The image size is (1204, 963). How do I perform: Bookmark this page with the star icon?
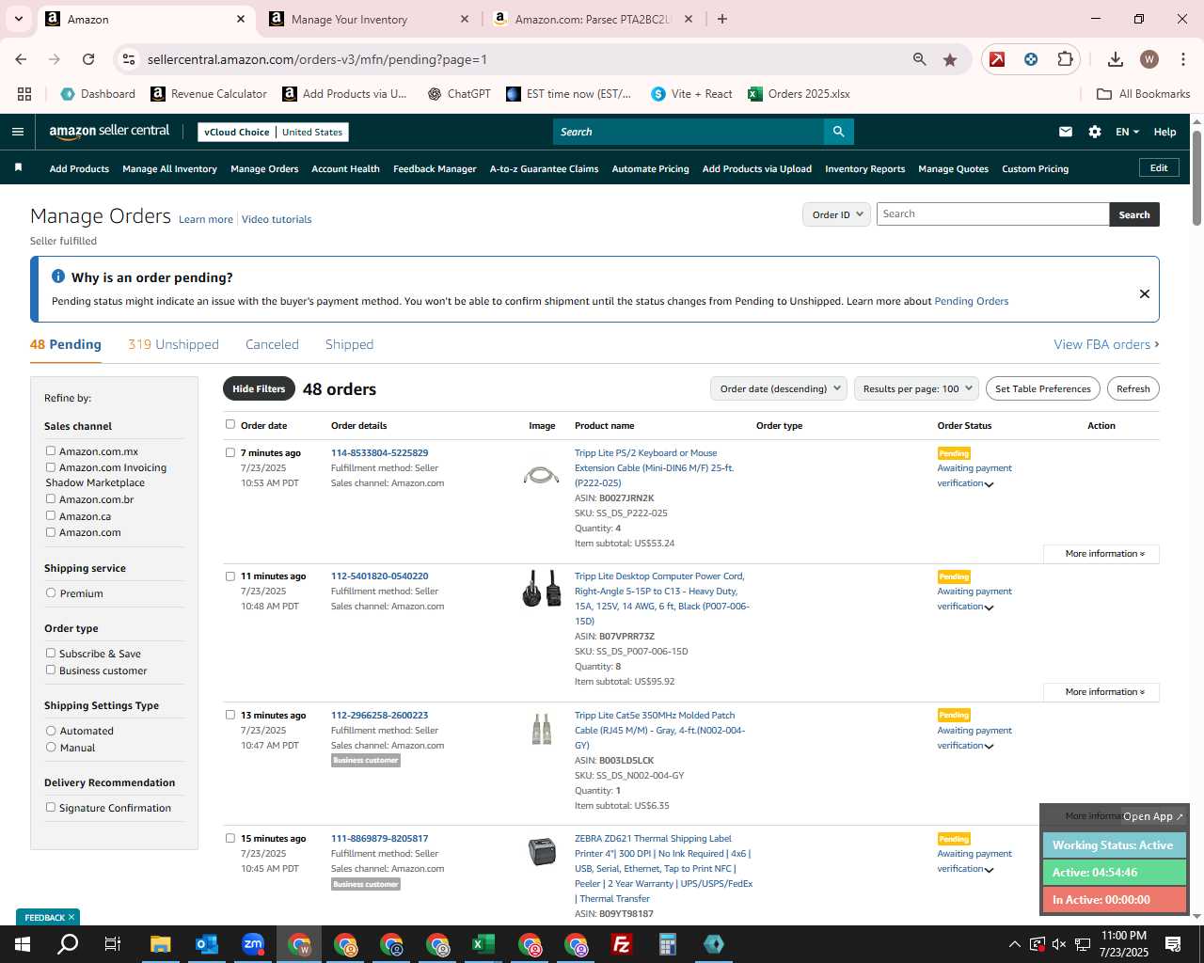click(x=950, y=59)
